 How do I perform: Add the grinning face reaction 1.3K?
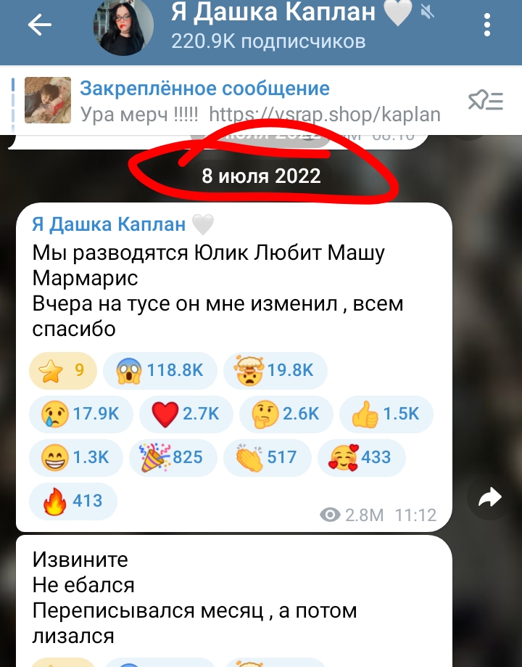[75, 458]
